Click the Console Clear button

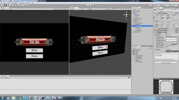(2, 77)
